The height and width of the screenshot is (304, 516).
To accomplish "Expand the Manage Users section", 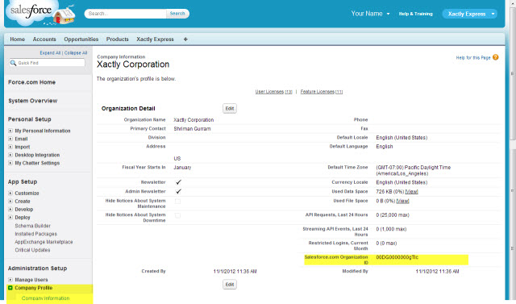I will tap(10, 280).
